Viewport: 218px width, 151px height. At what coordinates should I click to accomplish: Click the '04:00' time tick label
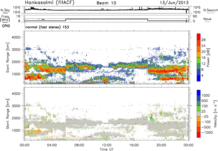[52, 145]
